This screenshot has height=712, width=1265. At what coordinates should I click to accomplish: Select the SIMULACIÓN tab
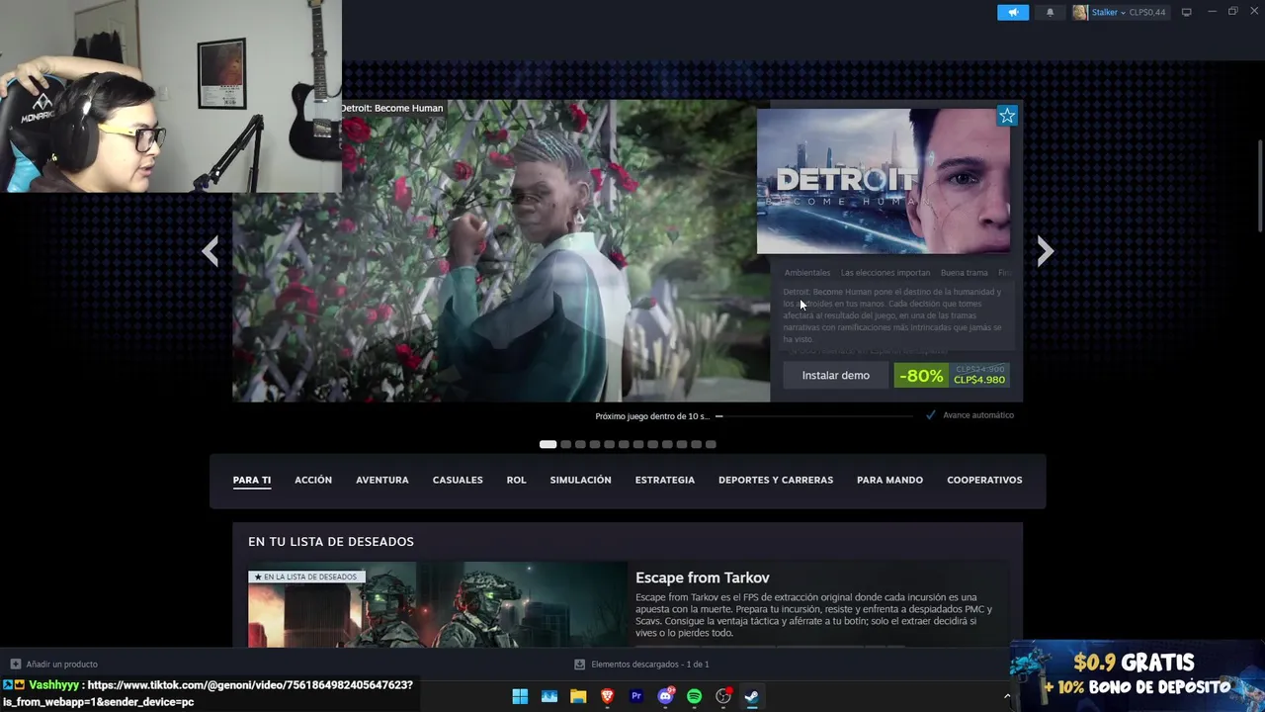pyautogui.click(x=581, y=480)
